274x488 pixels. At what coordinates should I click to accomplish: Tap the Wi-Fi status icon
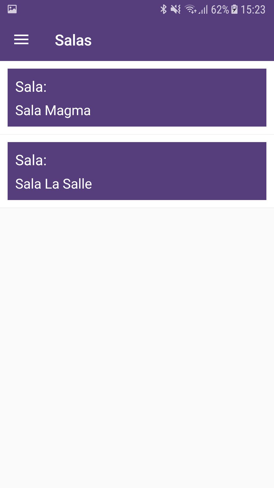click(190, 9)
